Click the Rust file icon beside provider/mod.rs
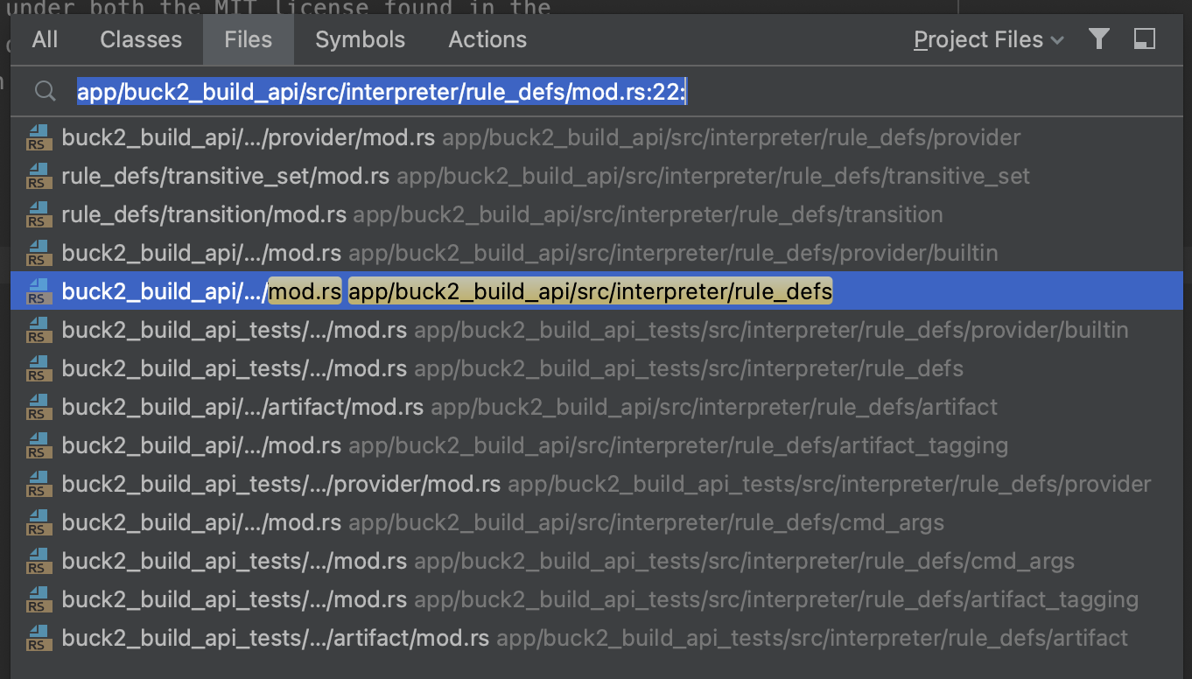 click(39, 137)
